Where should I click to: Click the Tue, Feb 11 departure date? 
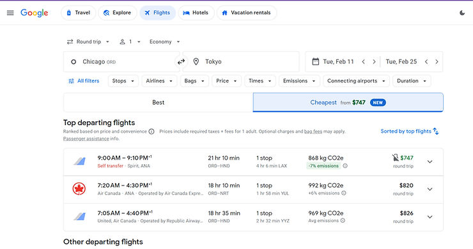[x=338, y=62]
